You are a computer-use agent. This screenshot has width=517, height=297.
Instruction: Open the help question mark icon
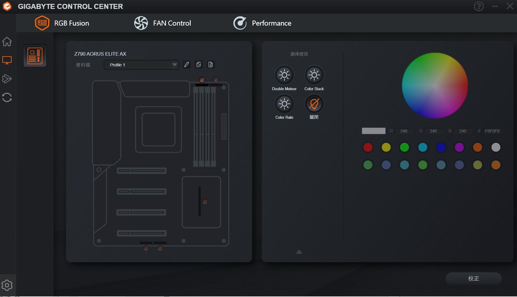[x=479, y=6]
